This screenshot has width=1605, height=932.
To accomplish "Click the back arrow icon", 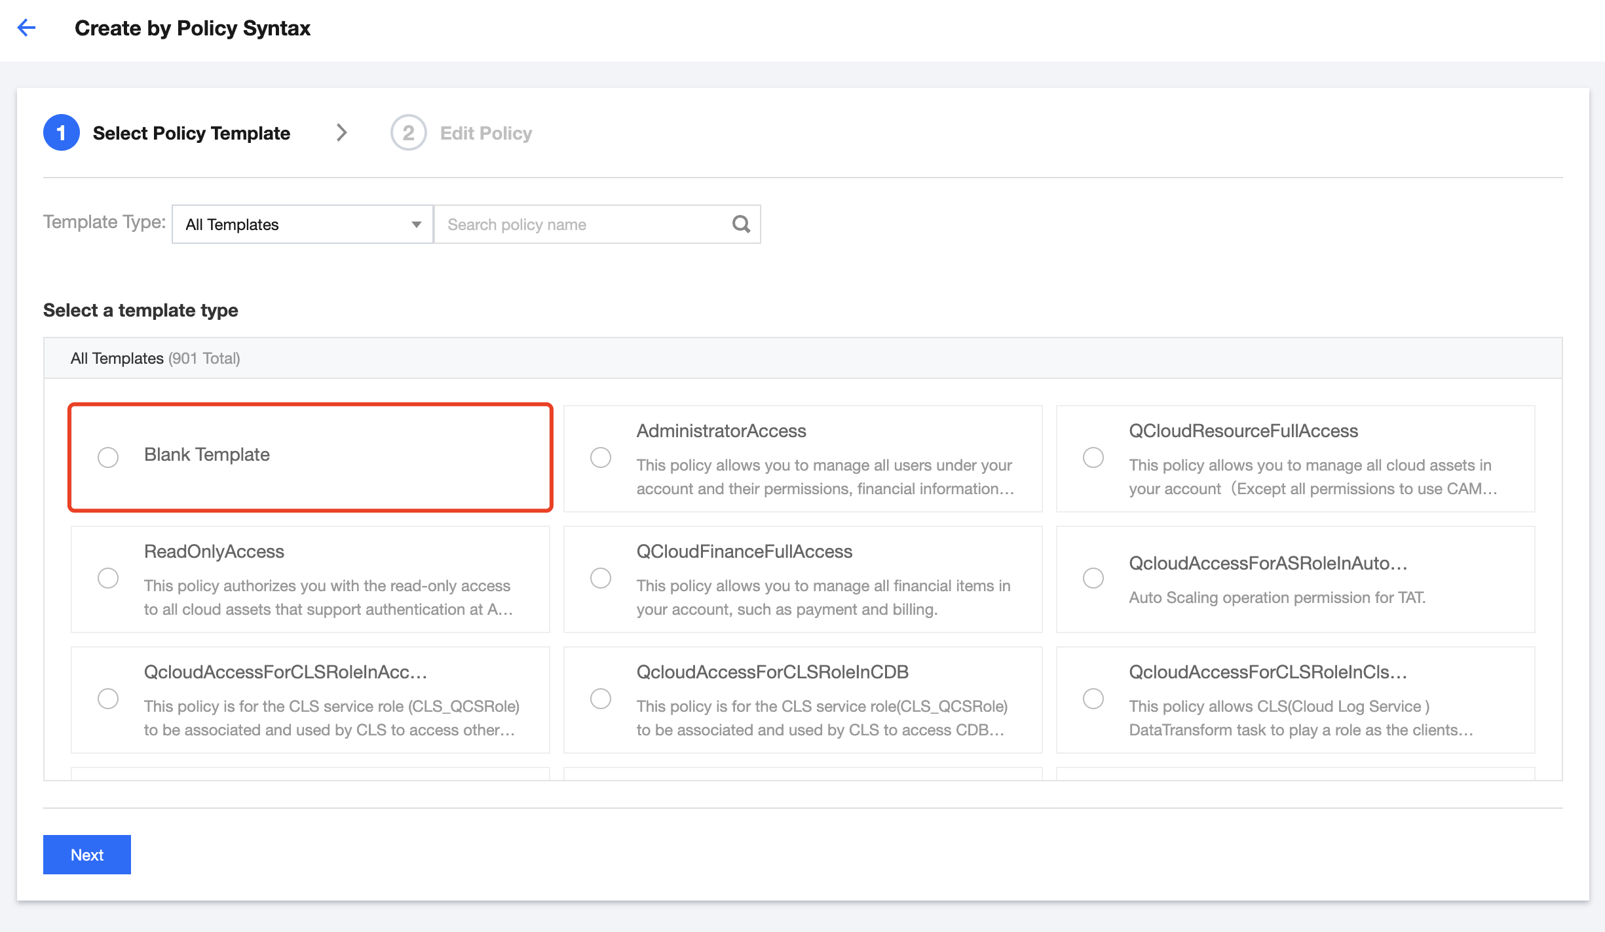I will 26,28.
